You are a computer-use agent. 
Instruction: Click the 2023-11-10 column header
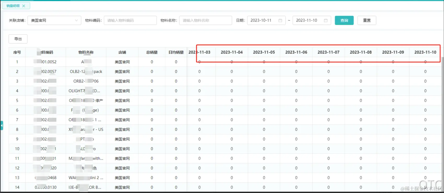coord(425,52)
